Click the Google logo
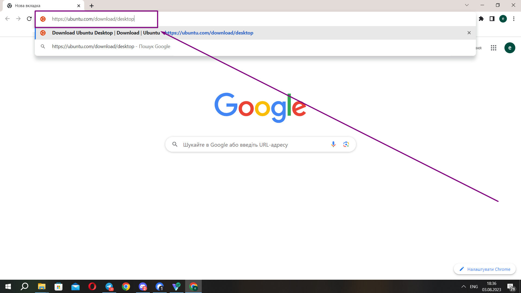 pyautogui.click(x=260, y=108)
